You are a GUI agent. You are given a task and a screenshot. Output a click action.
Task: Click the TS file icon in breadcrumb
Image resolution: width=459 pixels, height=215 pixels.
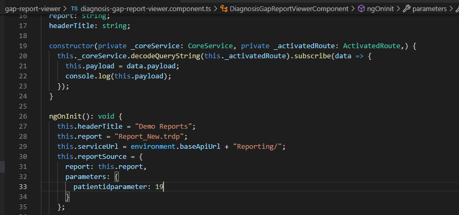pos(75,9)
